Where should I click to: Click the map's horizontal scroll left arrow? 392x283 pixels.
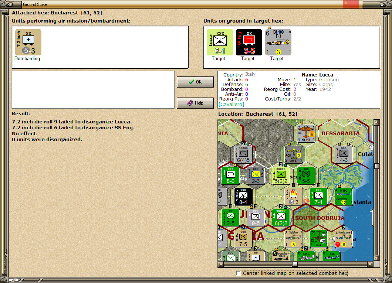point(221,264)
